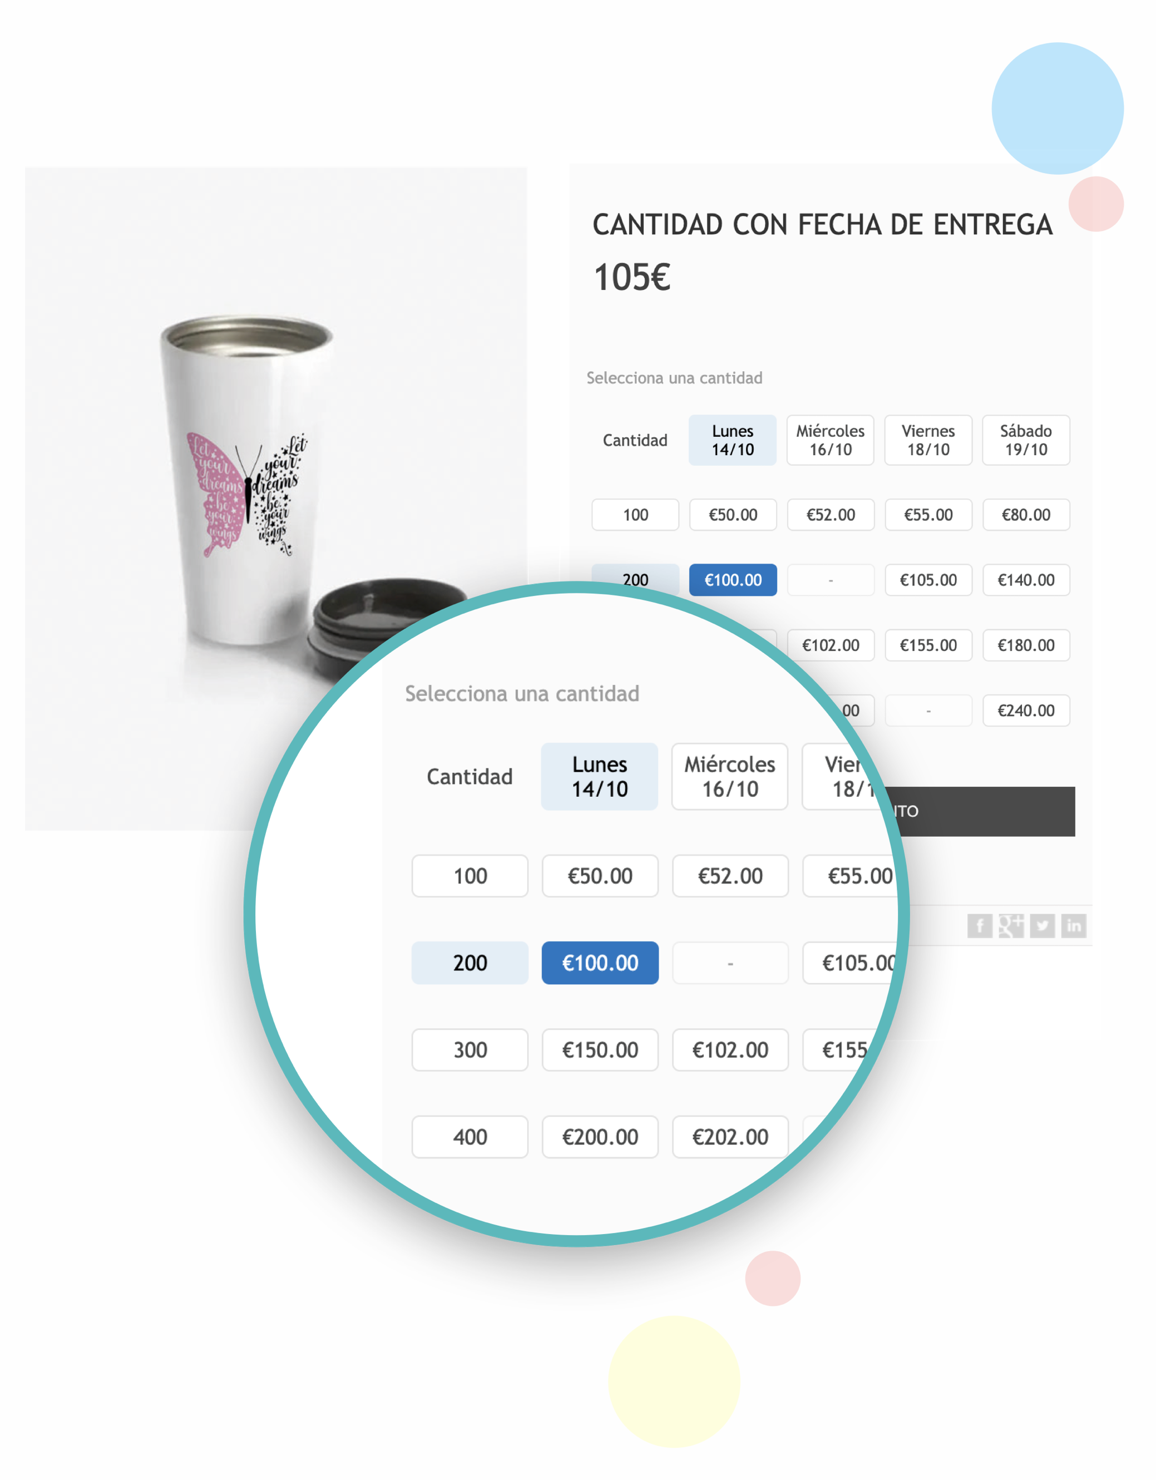Select the Lunes 14/10 delivery date column

[x=733, y=440]
